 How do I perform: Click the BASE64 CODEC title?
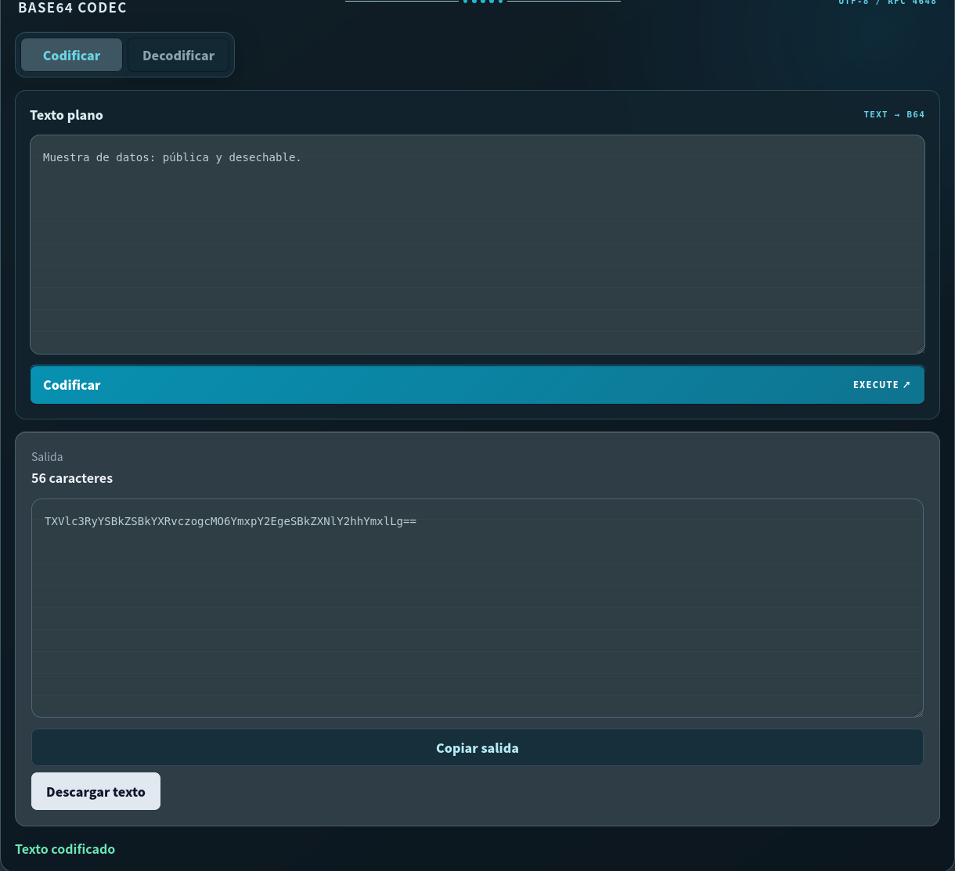pyautogui.click(x=72, y=8)
